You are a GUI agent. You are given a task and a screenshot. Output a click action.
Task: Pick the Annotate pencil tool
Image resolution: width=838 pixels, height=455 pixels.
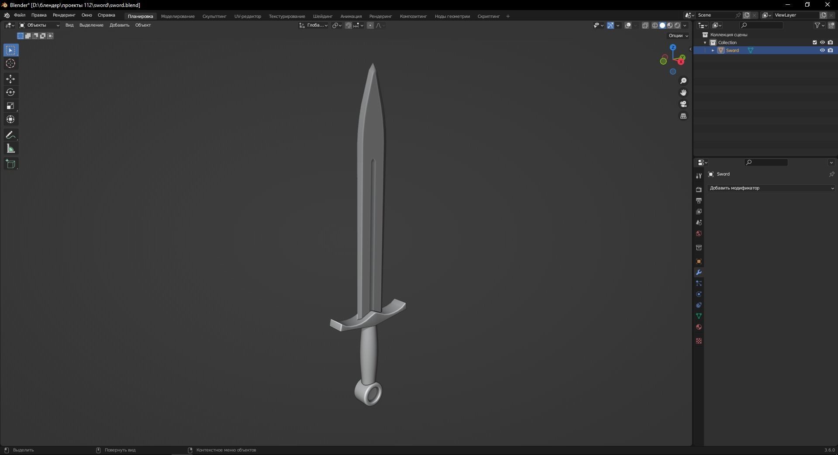coord(11,135)
